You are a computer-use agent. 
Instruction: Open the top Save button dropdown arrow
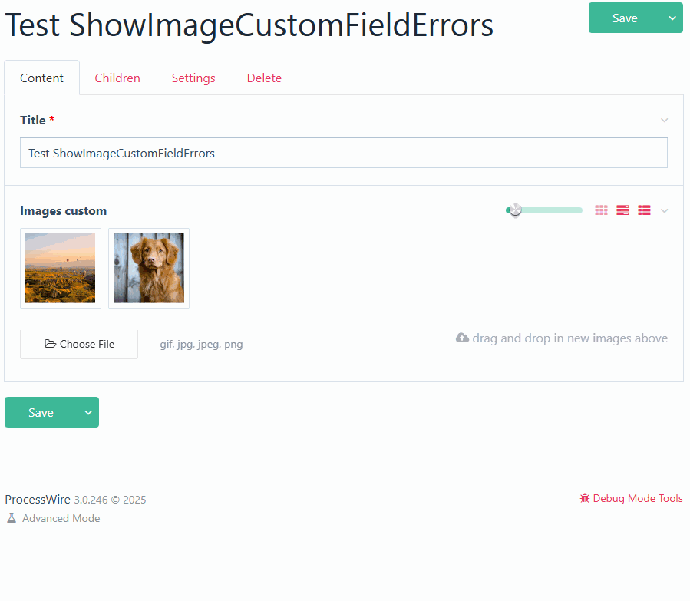pos(672,18)
